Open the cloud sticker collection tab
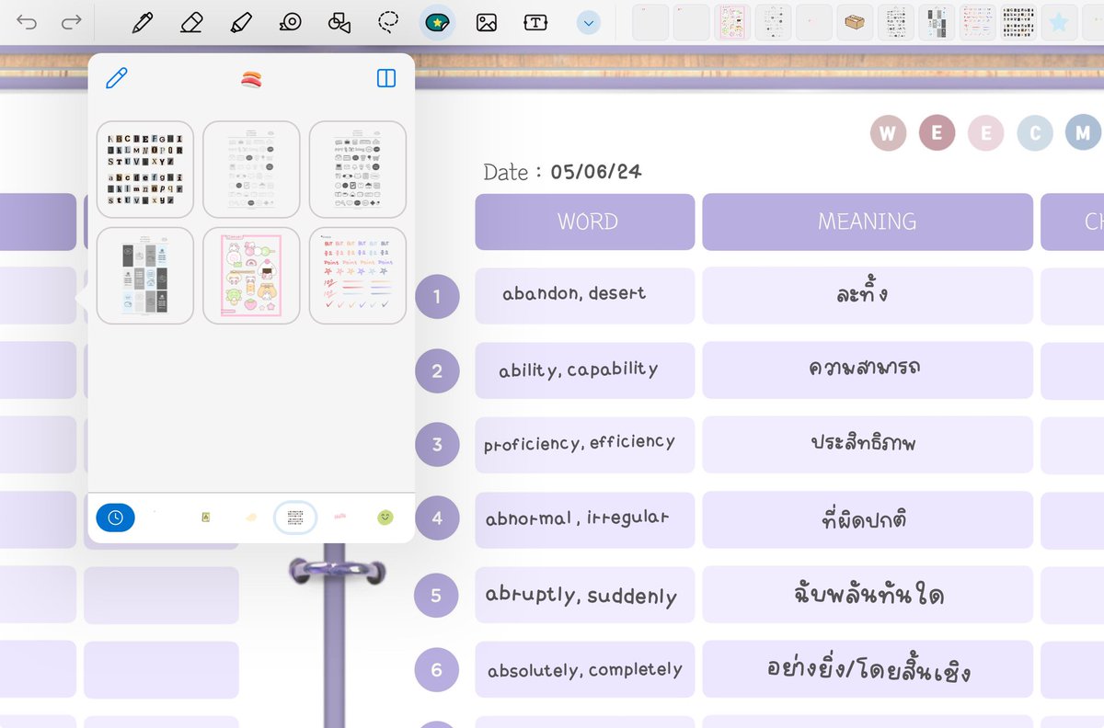This screenshot has width=1104, height=728. (251, 518)
